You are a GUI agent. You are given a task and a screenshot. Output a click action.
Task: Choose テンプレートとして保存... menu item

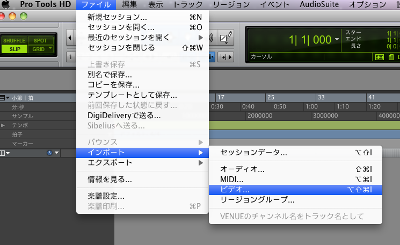[x=143, y=95]
